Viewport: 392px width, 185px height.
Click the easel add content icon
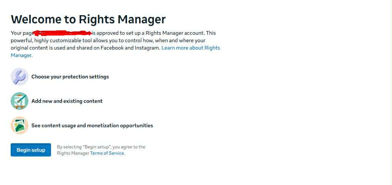click(20, 101)
